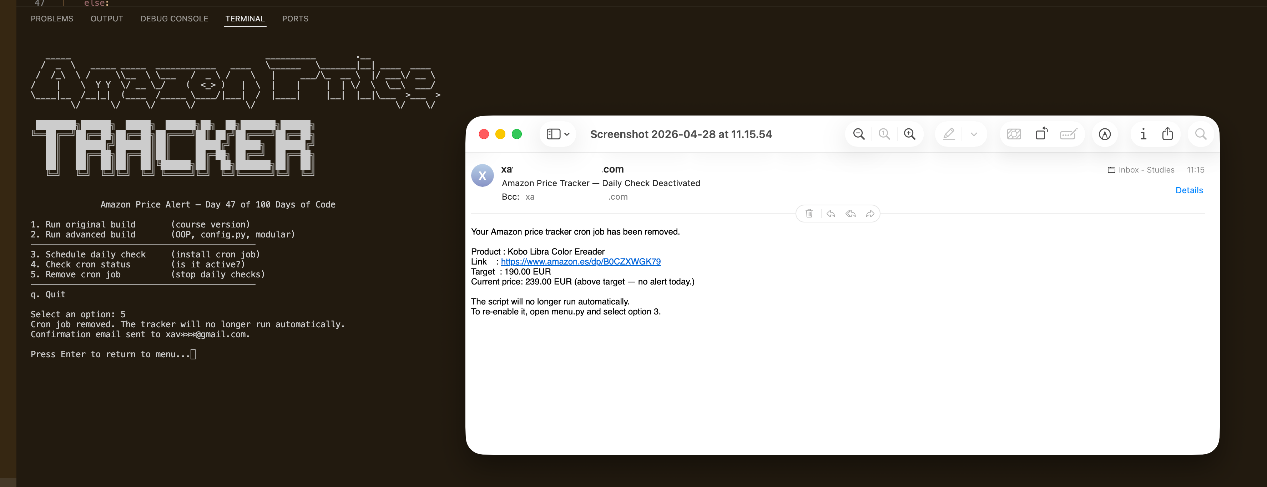This screenshot has height=487, width=1267.
Task: Click the terminal cursor after 'return to menu...'
Action: tap(193, 354)
